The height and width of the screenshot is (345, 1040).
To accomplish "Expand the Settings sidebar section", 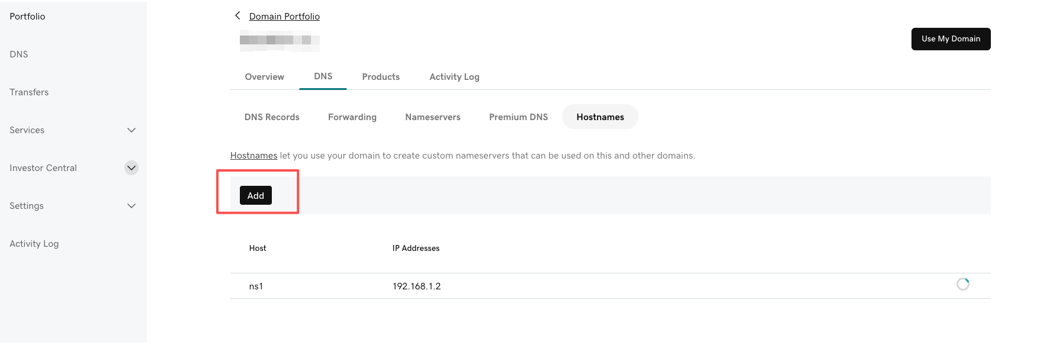I will pyautogui.click(x=131, y=206).
